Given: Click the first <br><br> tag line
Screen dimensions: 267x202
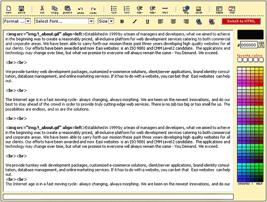Looking at the screenshot, I should coord(16,63).
